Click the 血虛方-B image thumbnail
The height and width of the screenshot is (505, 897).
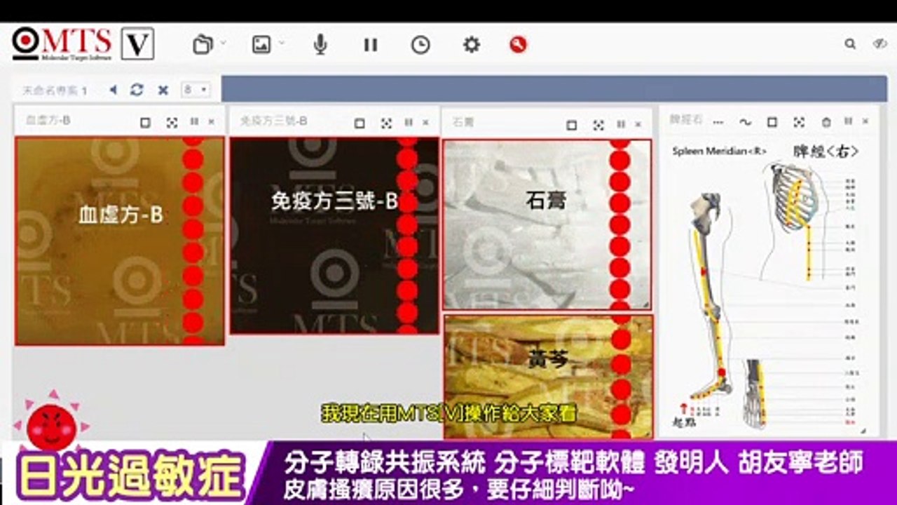120,241
